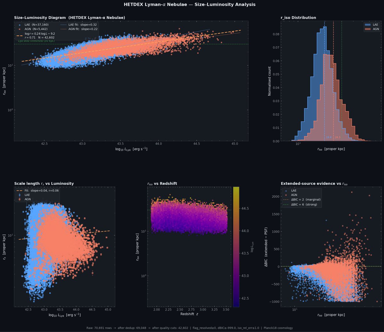This screenshot has width=384, height=332.
Task: Click the 'Extended-source evidence vs r_iso' title
Action: tap(314, 184)
